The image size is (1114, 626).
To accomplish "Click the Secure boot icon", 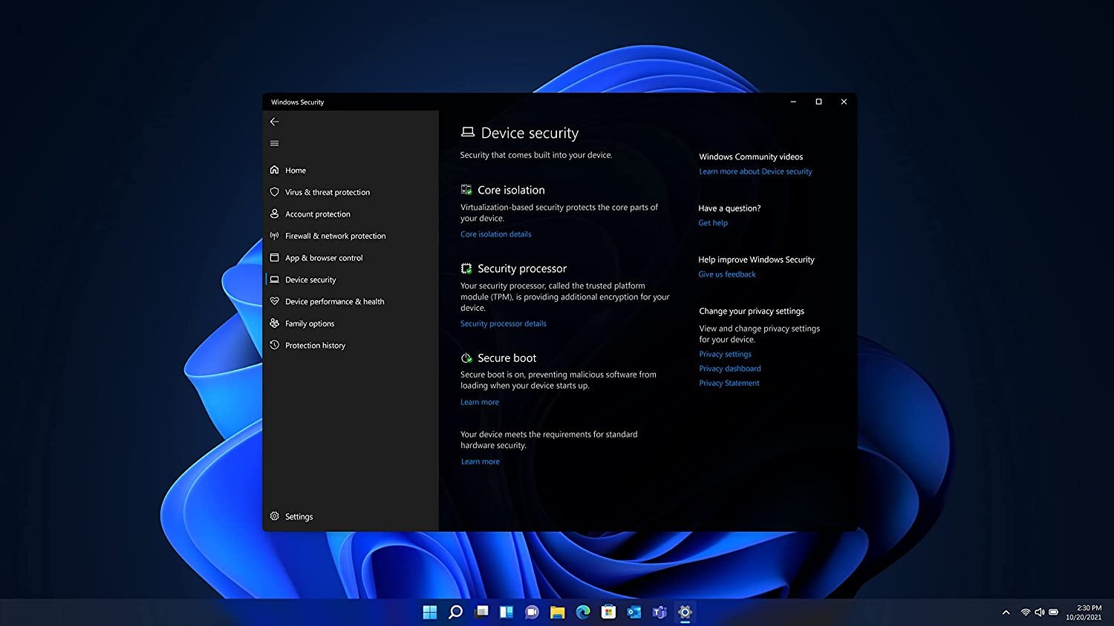I will coord(466,358).
